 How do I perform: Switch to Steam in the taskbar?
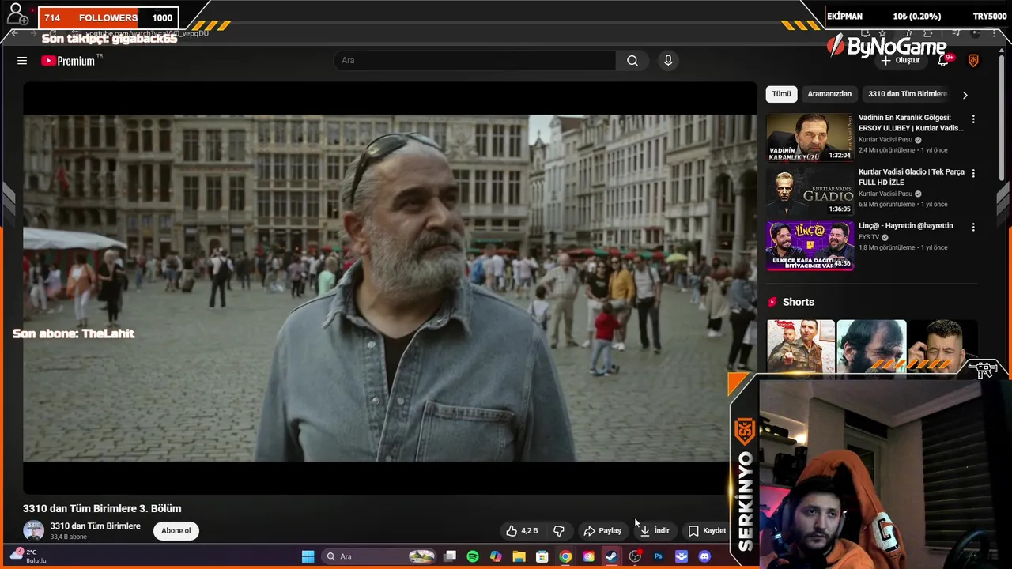[611, 556]
